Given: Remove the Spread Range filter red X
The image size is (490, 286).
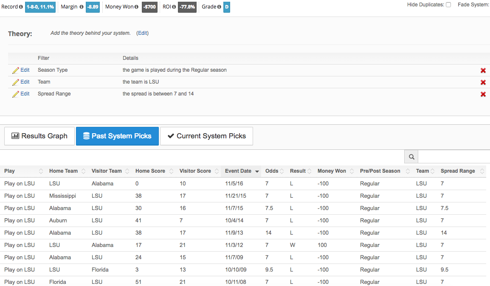Looking at the screenshot, I should click(483, 94).
